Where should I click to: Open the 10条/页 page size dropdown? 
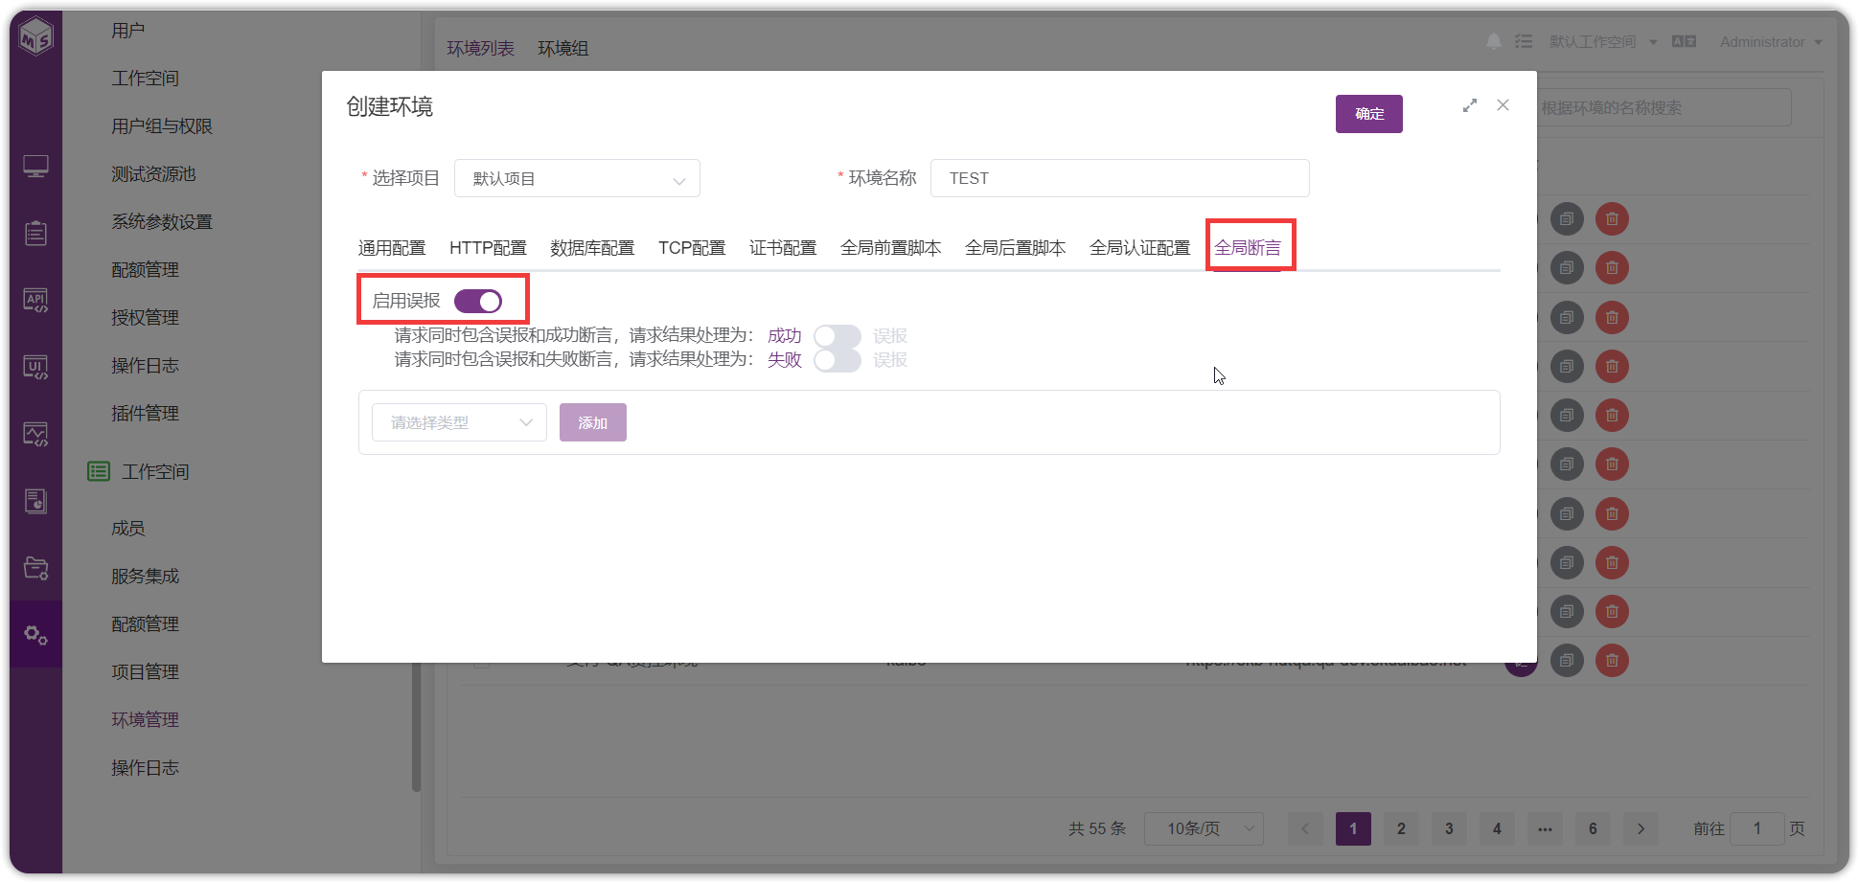coord(1204,828)
